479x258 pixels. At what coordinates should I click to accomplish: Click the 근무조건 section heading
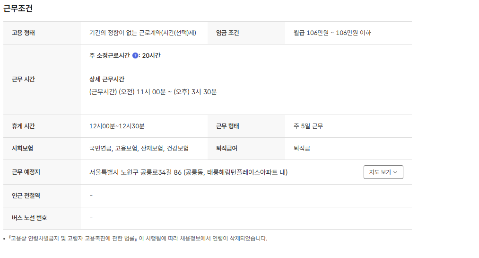pyautogui.click(x=18, y=8)
